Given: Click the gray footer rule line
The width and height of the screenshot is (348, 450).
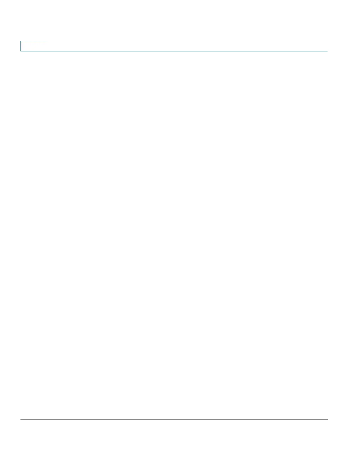Looking at the screenshot, I should 174,419.
